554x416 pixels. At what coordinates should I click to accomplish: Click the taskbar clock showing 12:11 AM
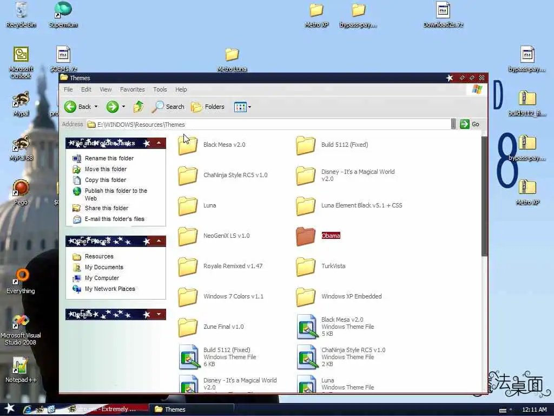(x=534, y=409)
